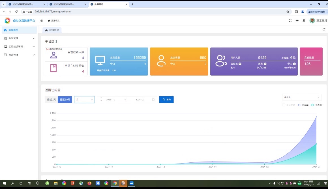Toggle the 访客数 series in the chart legend
This screenshot has width=328, height=189.
[316, 105]
